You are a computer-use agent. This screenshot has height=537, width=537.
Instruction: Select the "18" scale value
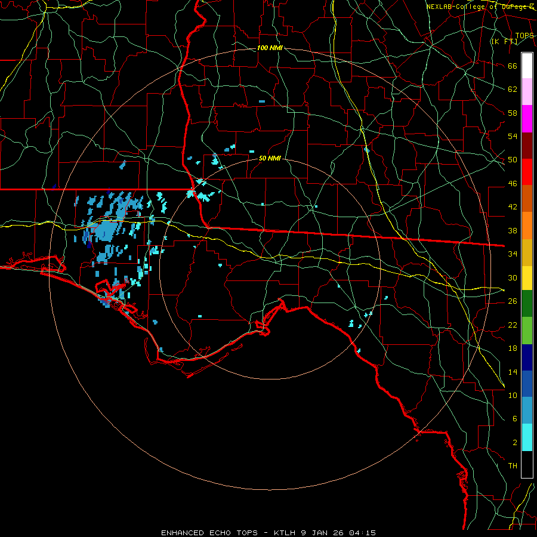tap(513, 348)
